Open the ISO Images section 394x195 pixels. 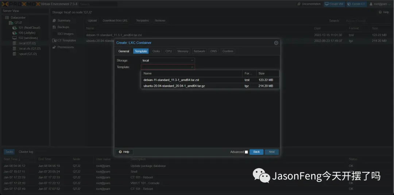(x=65, y=34)
